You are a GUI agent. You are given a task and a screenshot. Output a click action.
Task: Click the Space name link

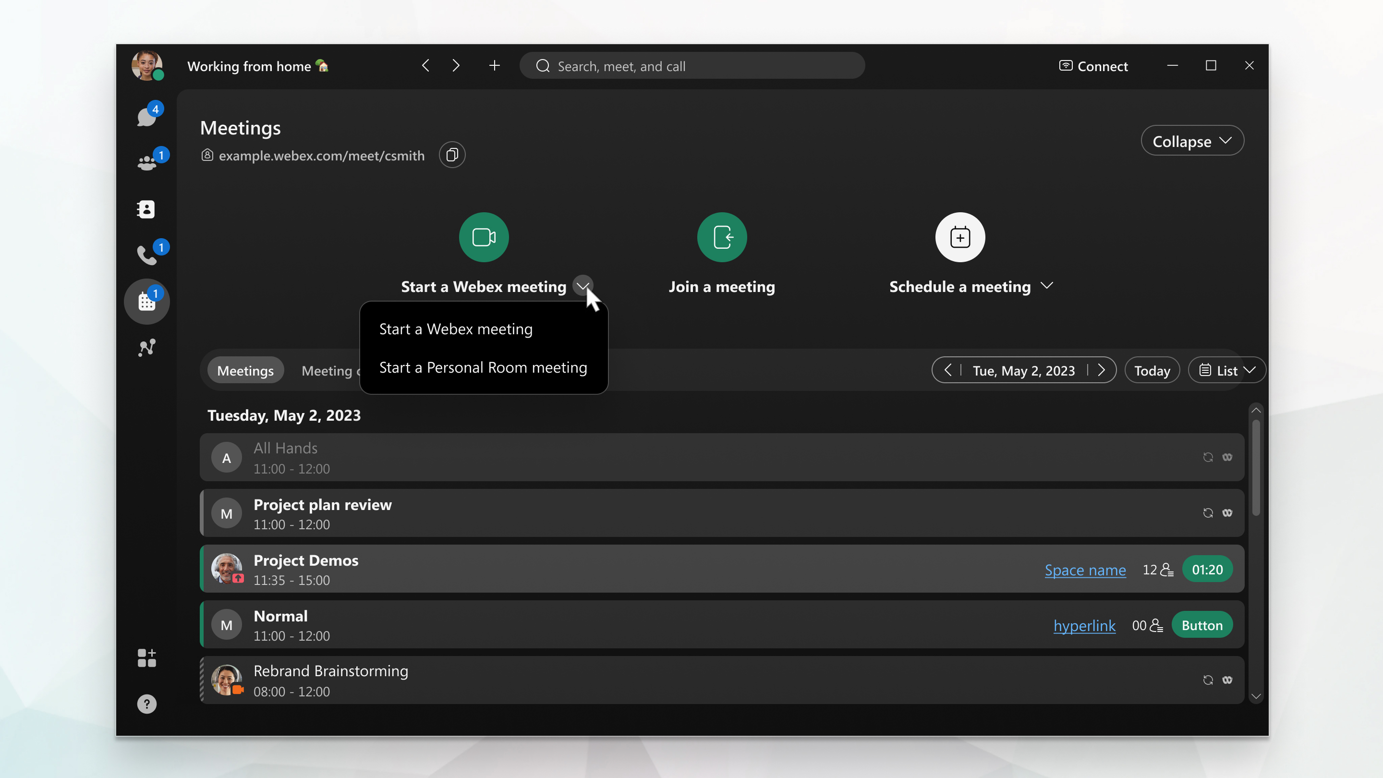[1085, 570]
